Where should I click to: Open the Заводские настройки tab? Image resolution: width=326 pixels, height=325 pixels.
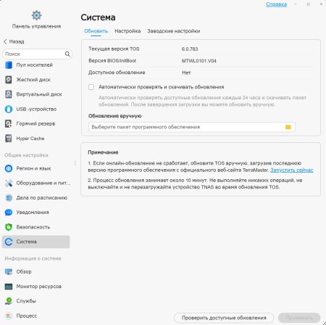point(174,31)
